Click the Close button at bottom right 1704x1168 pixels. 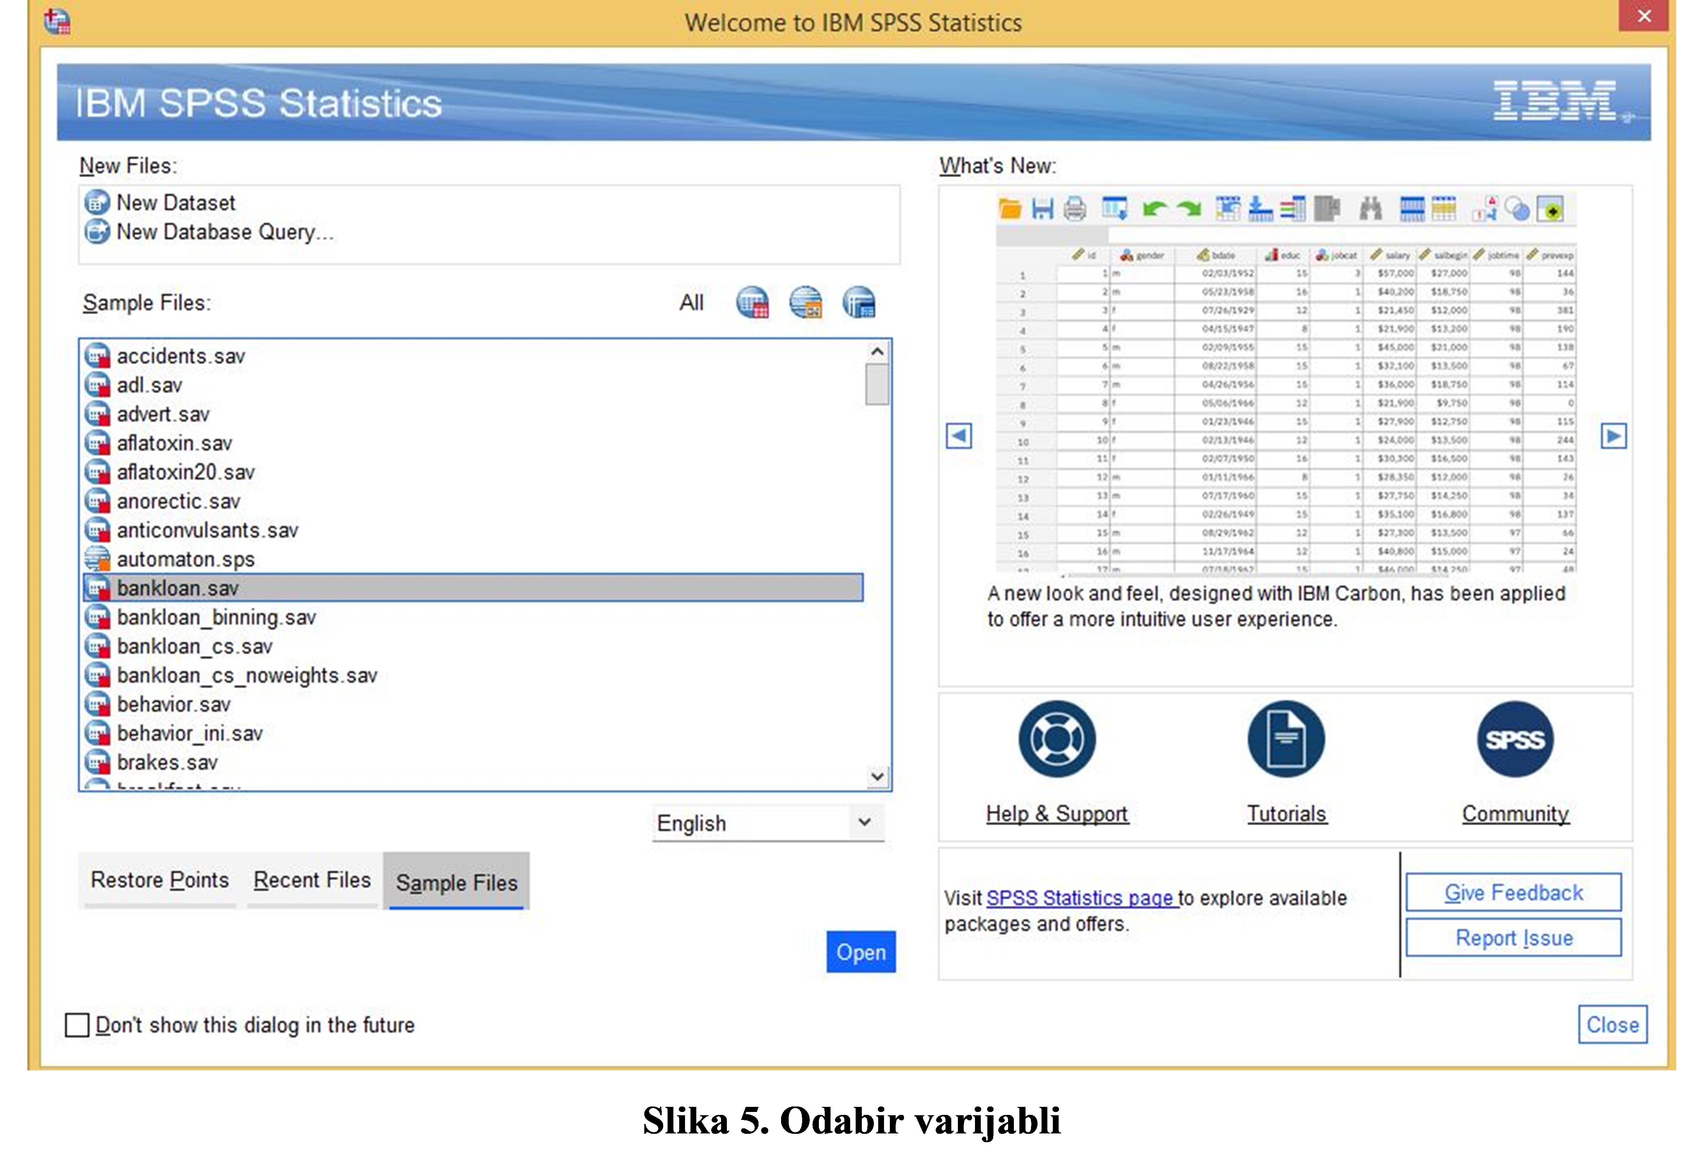[x=1612, y=1024]
